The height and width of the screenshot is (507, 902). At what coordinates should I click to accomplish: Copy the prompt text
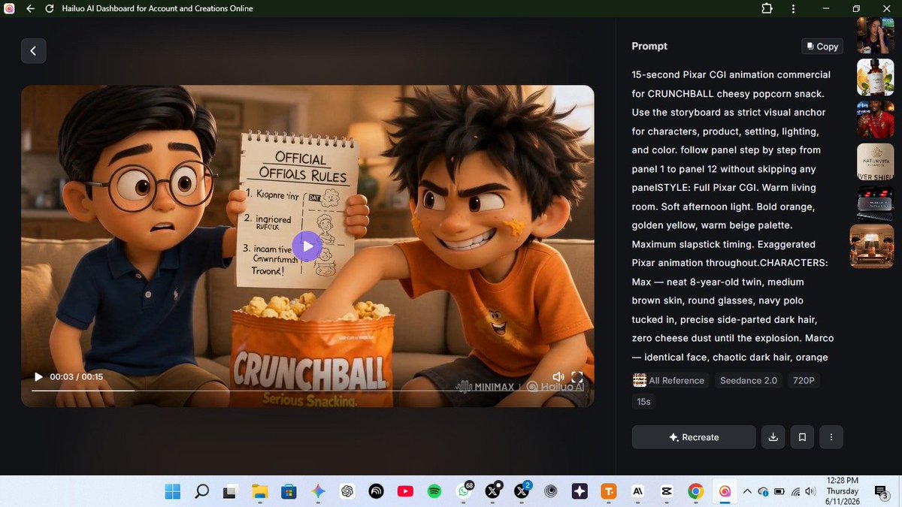tap(822, 46)
